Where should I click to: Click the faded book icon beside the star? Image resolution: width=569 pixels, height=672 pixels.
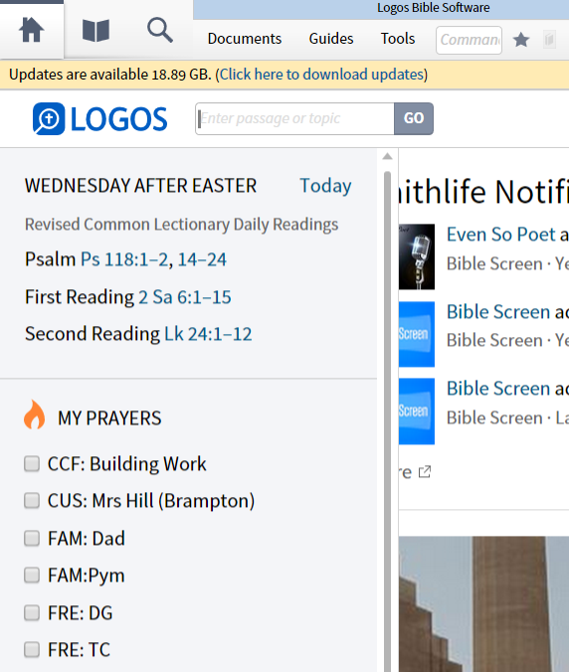click(x=549, y=40)
